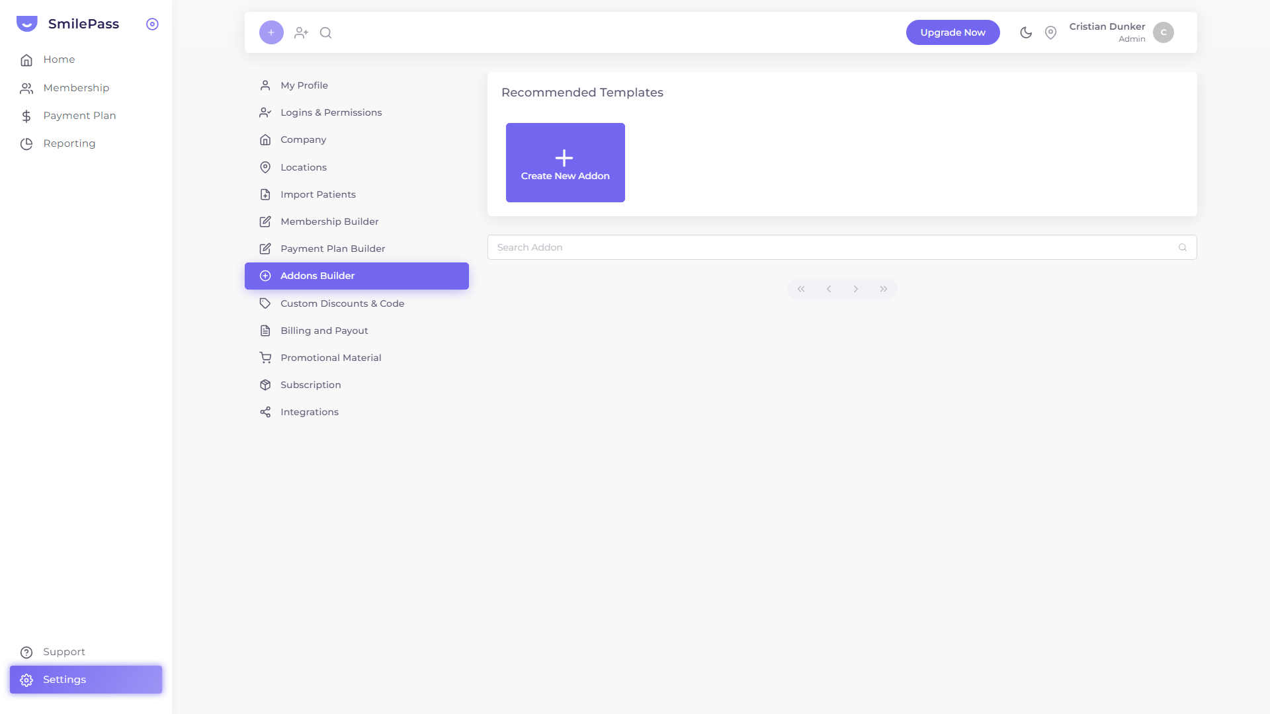This screenshot has height=714, width=1270.
Task: Open the Home page
Action: [x=86, y=59]
